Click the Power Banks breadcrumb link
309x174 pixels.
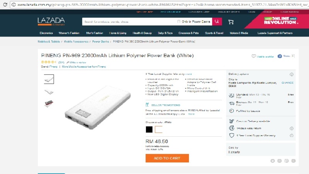[100, 42]
